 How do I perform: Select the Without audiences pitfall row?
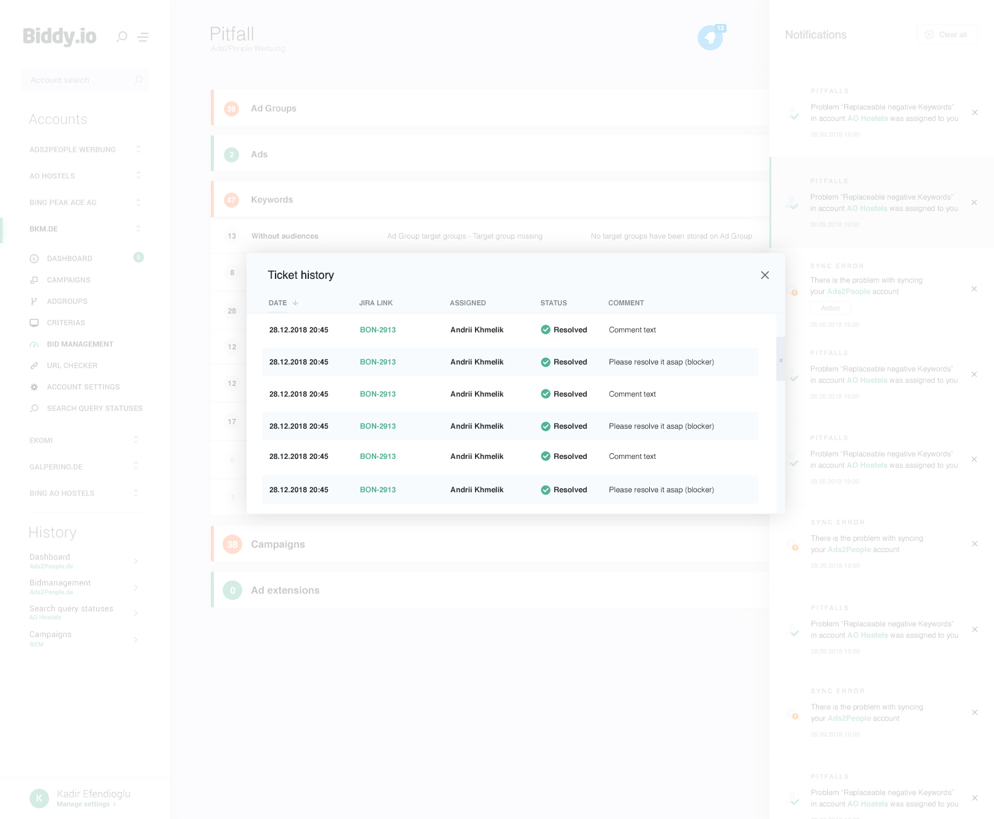pos(490,236)
